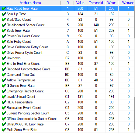Click the Reported Uncorrectable Errors attribute name

tap(29, 69)
